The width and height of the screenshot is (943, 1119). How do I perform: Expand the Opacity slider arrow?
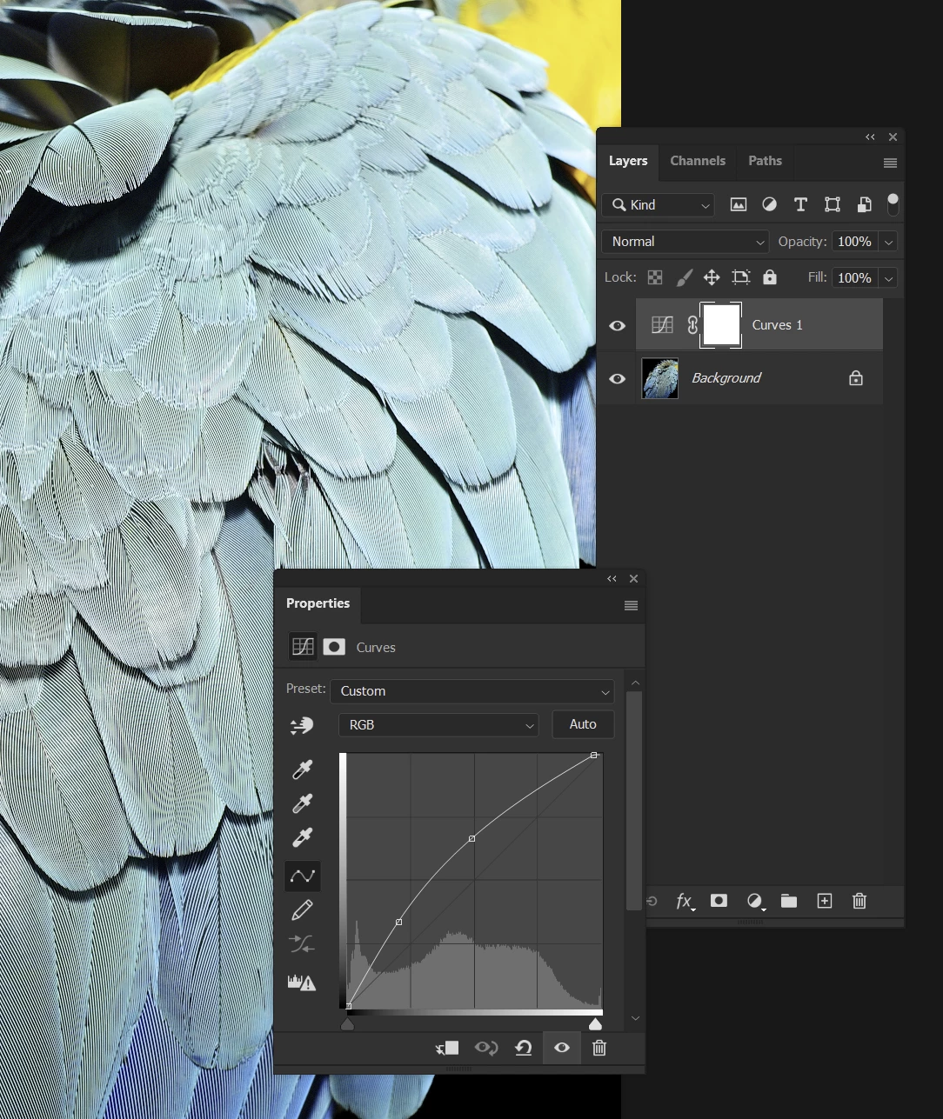(888, 242)
